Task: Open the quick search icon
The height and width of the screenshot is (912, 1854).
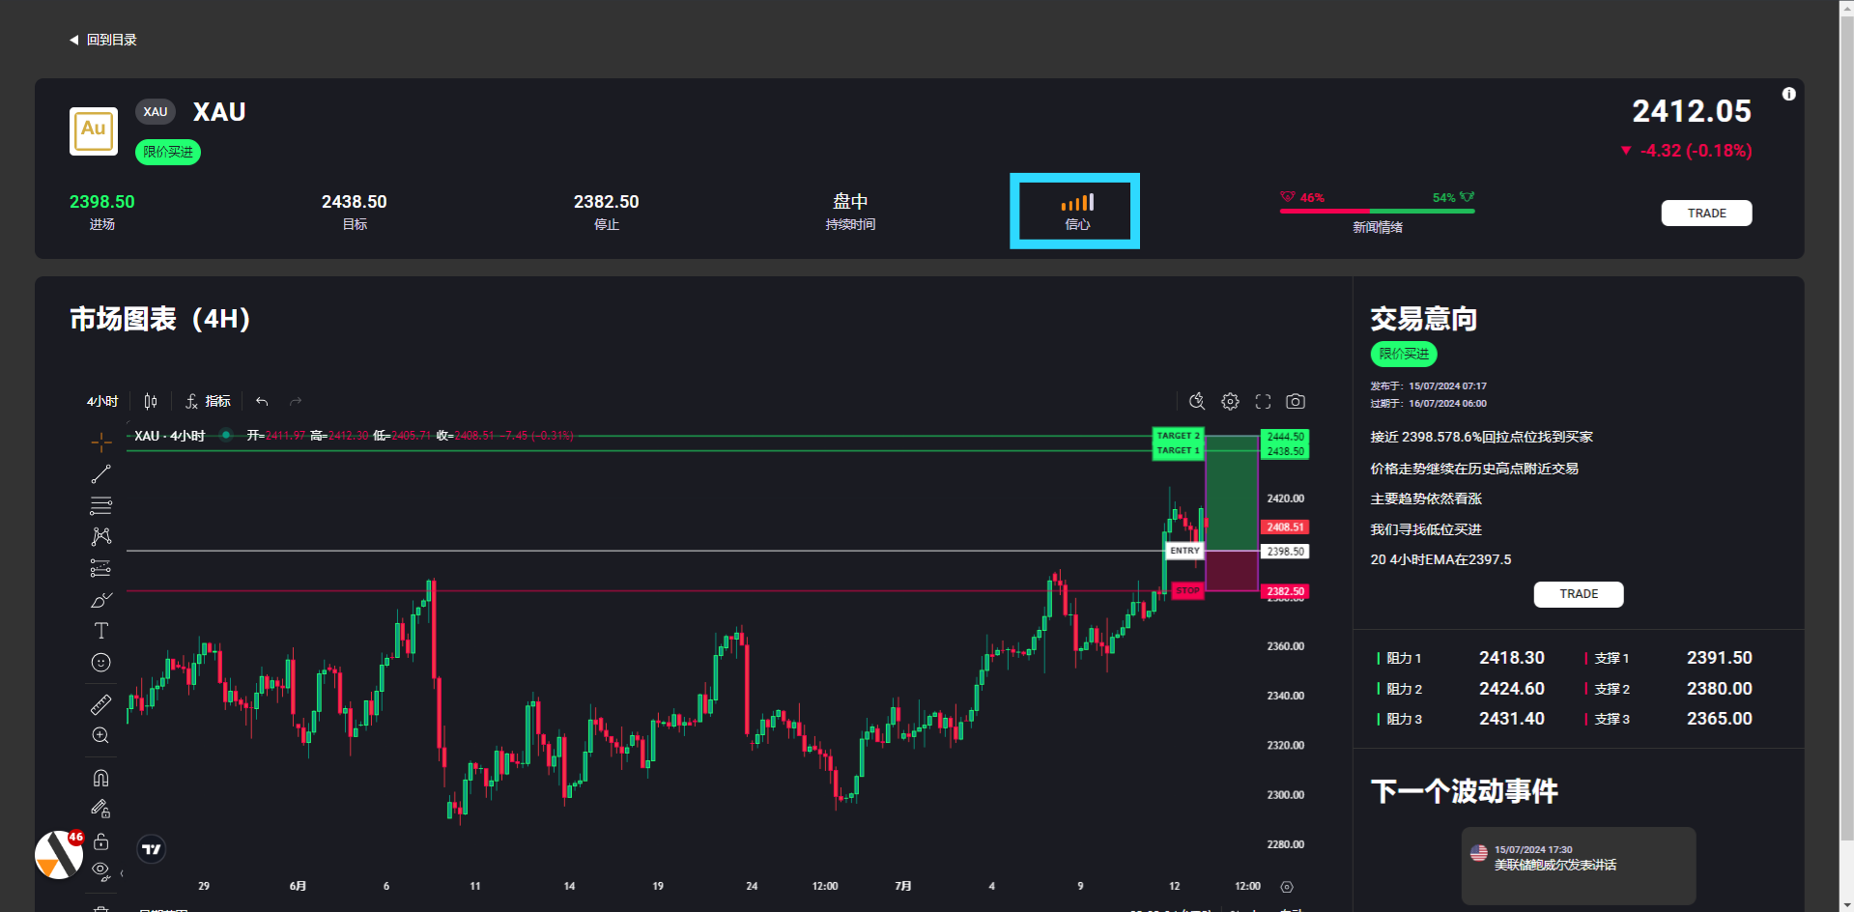Action: [x=1197, y=401]
